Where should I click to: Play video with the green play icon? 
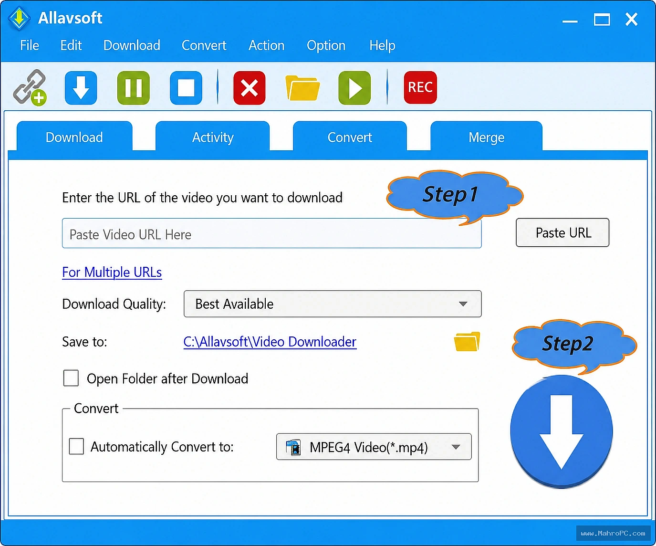354,88
